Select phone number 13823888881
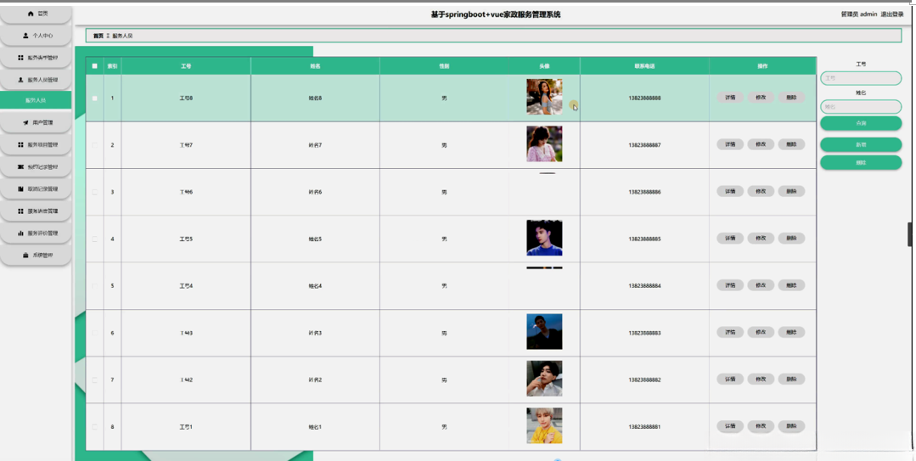The image size is (916, 461). [645, 427]
